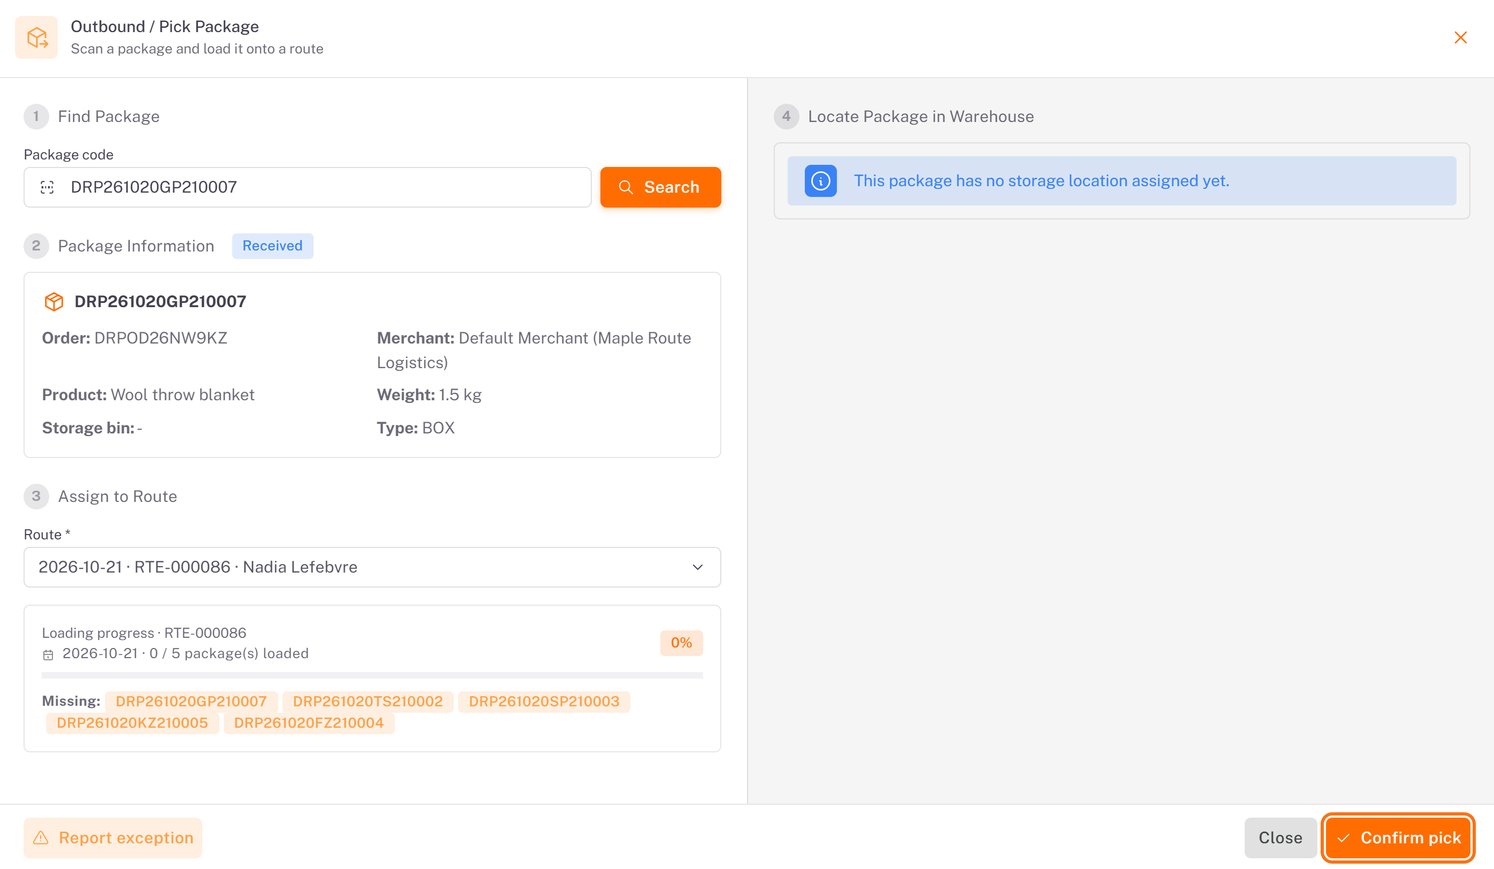
Task: Click missing package tag DRP261020GP210007
Action: coord(191,702)
